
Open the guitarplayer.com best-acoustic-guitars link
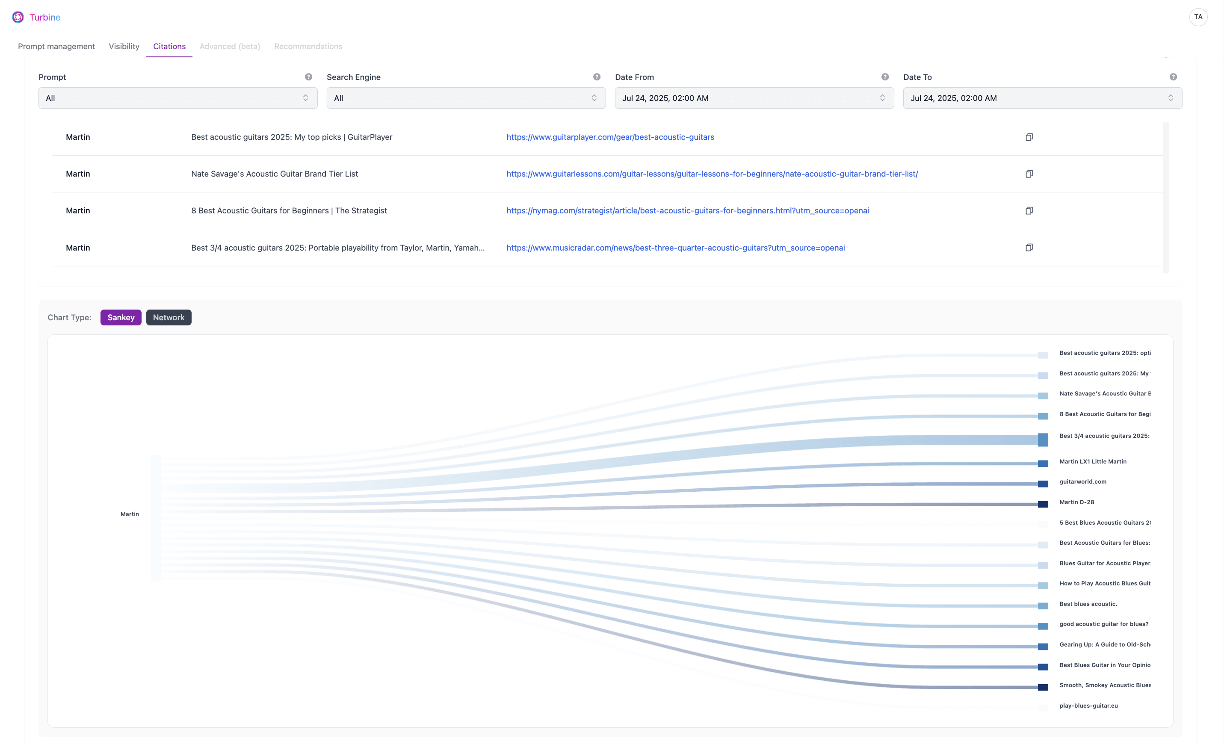[x=610, y=137]
